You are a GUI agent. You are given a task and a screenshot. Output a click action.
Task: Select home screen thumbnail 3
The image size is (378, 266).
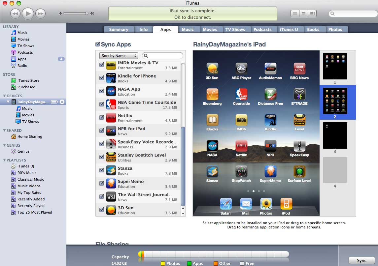point(335,135)
